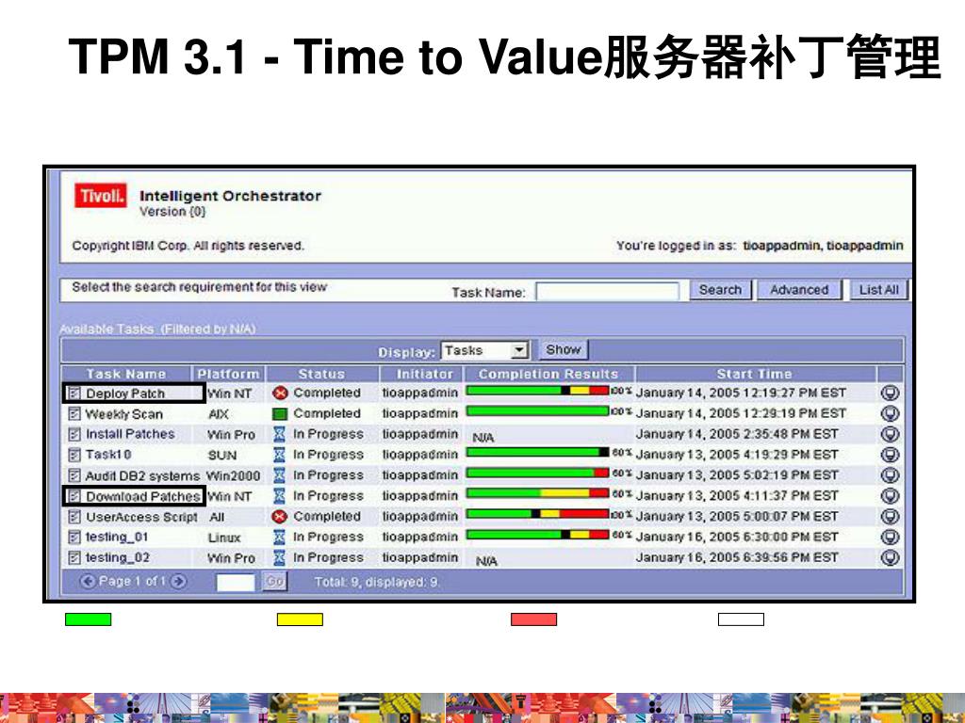Click the Search button

(x=720, y=290)
